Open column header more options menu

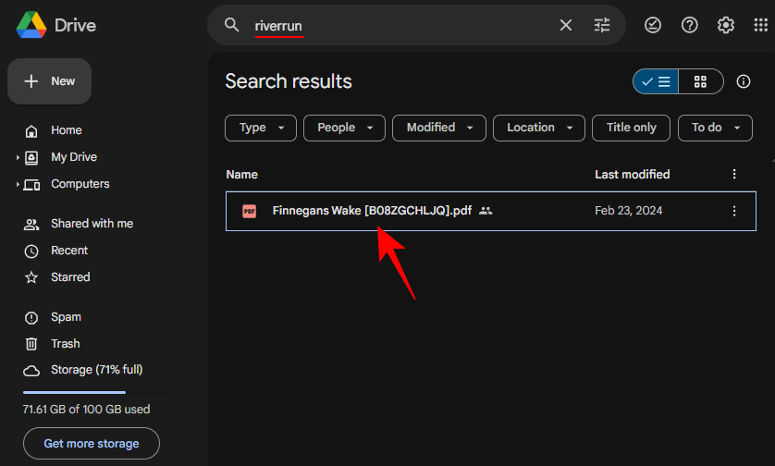pos(734,174)
